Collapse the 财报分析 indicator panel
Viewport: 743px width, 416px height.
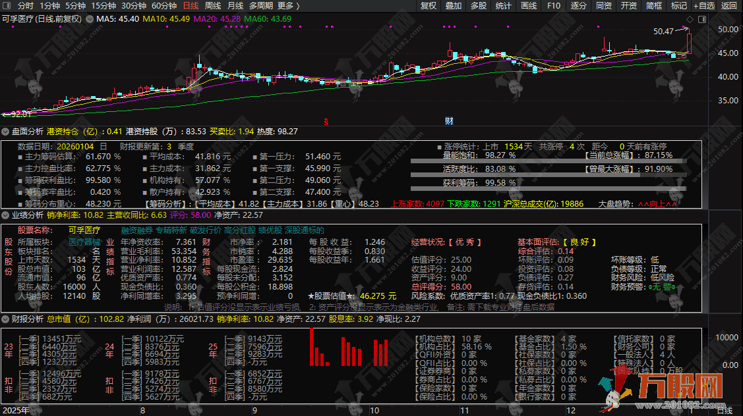pos(6,319)
